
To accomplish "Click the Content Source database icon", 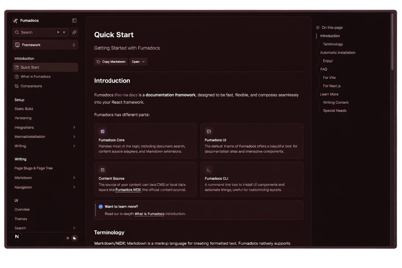I will click(102, 170).
